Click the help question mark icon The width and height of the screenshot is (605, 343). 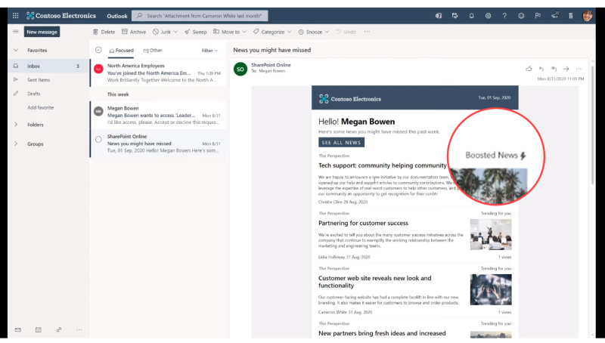tap(504, 16)
